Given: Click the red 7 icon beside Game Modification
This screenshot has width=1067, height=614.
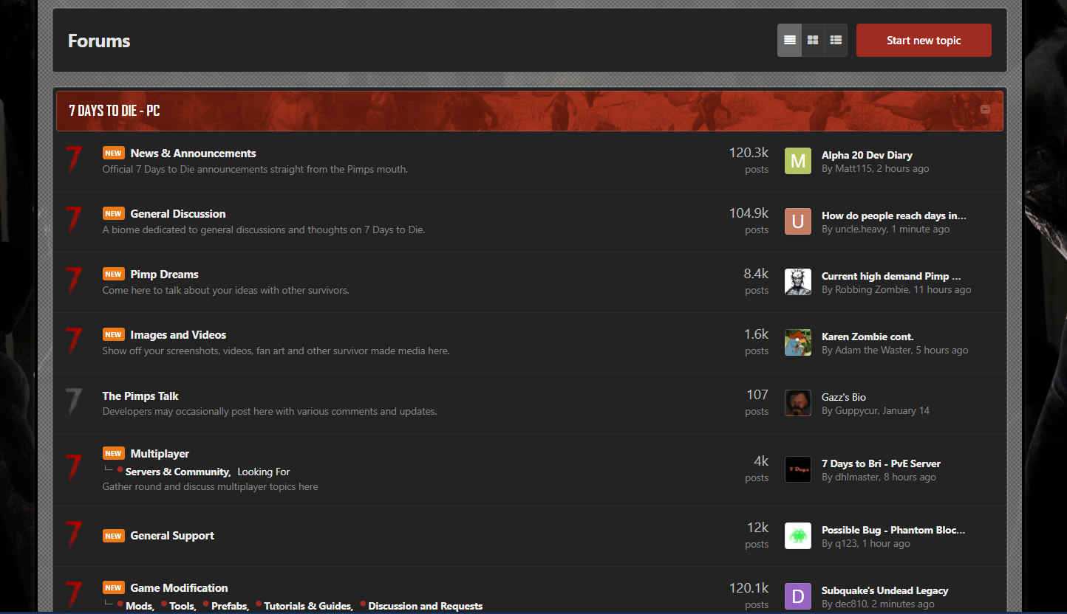Looking at the screenshot, I should coord(73,595).
